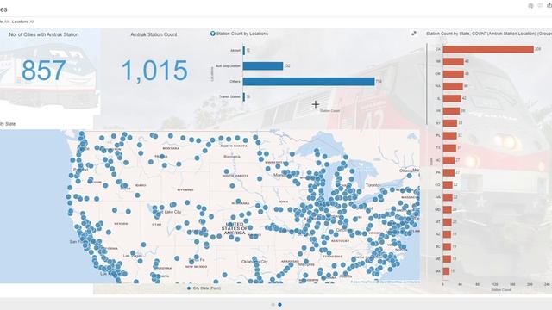Click the UNITED STATES OF AMERICA map label
Image resolution: width=552 pixels, height=310 pixels.
[x=235, y=228]
